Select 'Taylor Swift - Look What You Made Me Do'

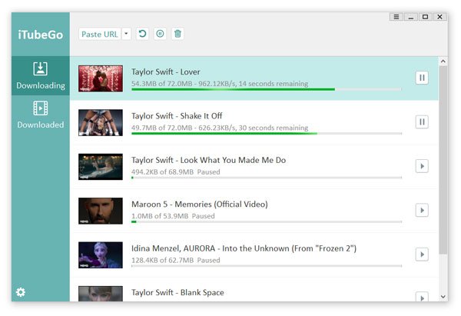click(208, 160)
